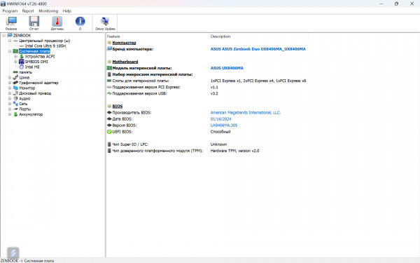Expand the Дисковый привод branch

click(x=10, y=93)
